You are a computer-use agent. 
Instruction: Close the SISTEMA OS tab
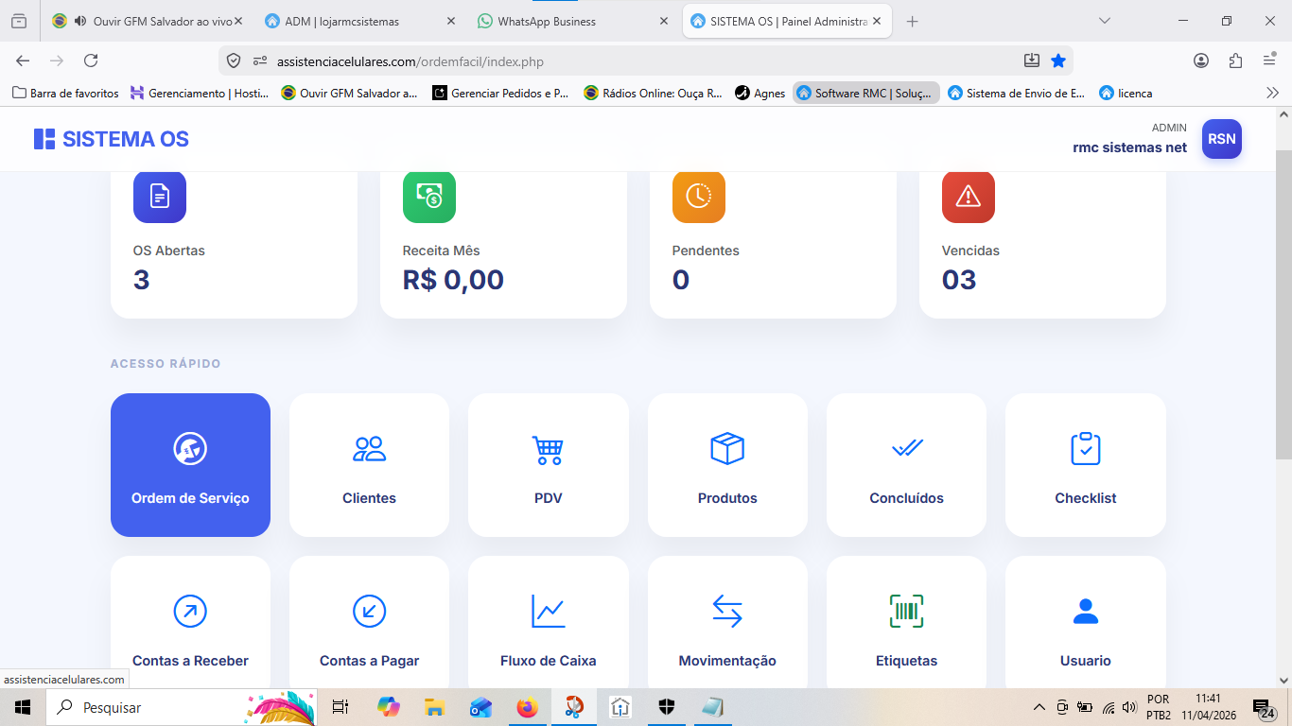pos(877,21)
